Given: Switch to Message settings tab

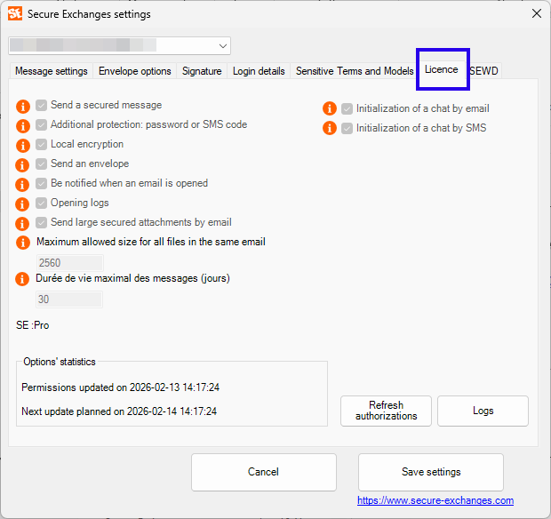Looking at the screenshot, I should click(52, 71).
